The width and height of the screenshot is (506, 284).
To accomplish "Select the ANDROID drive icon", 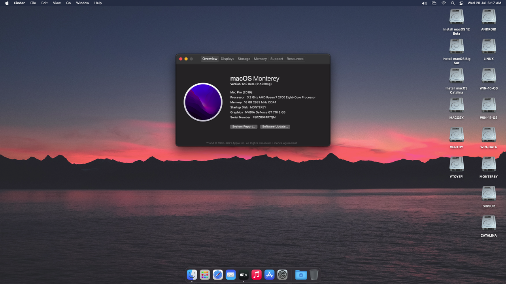I will [489, 17].
